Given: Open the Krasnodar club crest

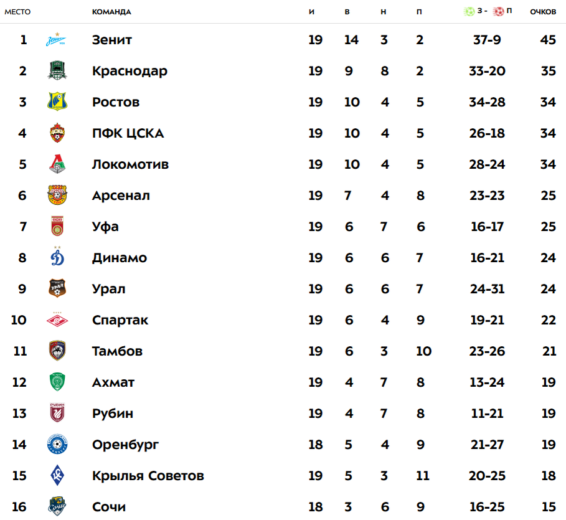Looking at the screenshot, I should click(57, 71).
